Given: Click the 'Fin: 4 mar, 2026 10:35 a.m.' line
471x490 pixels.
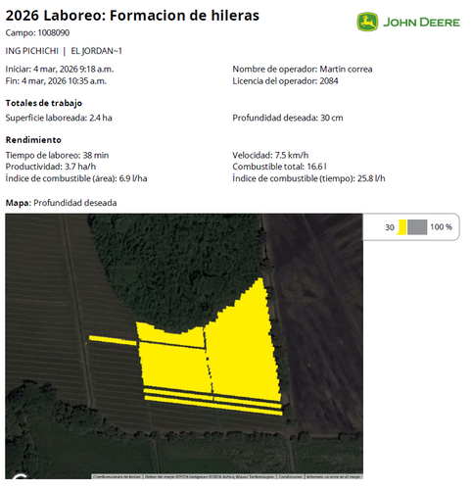Looking at the screenshot, I should pyautogui.click(x=56, y=81).
